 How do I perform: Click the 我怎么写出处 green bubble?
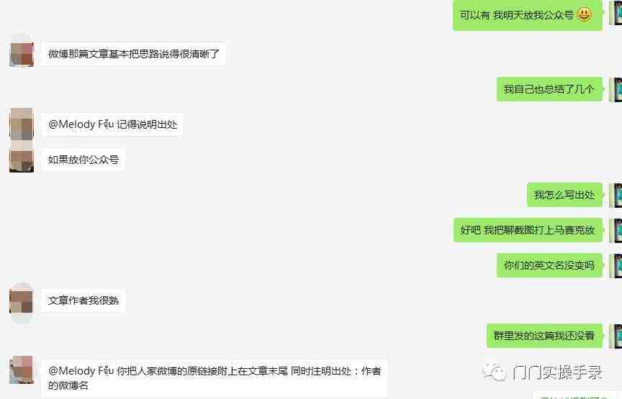564,195
